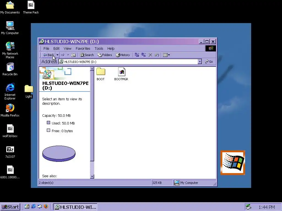
Task: Toggle the Folders pane
Action: tap(105, 55)
